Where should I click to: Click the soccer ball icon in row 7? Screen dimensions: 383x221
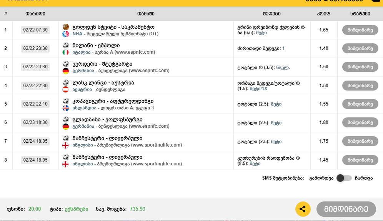(65, 138)
